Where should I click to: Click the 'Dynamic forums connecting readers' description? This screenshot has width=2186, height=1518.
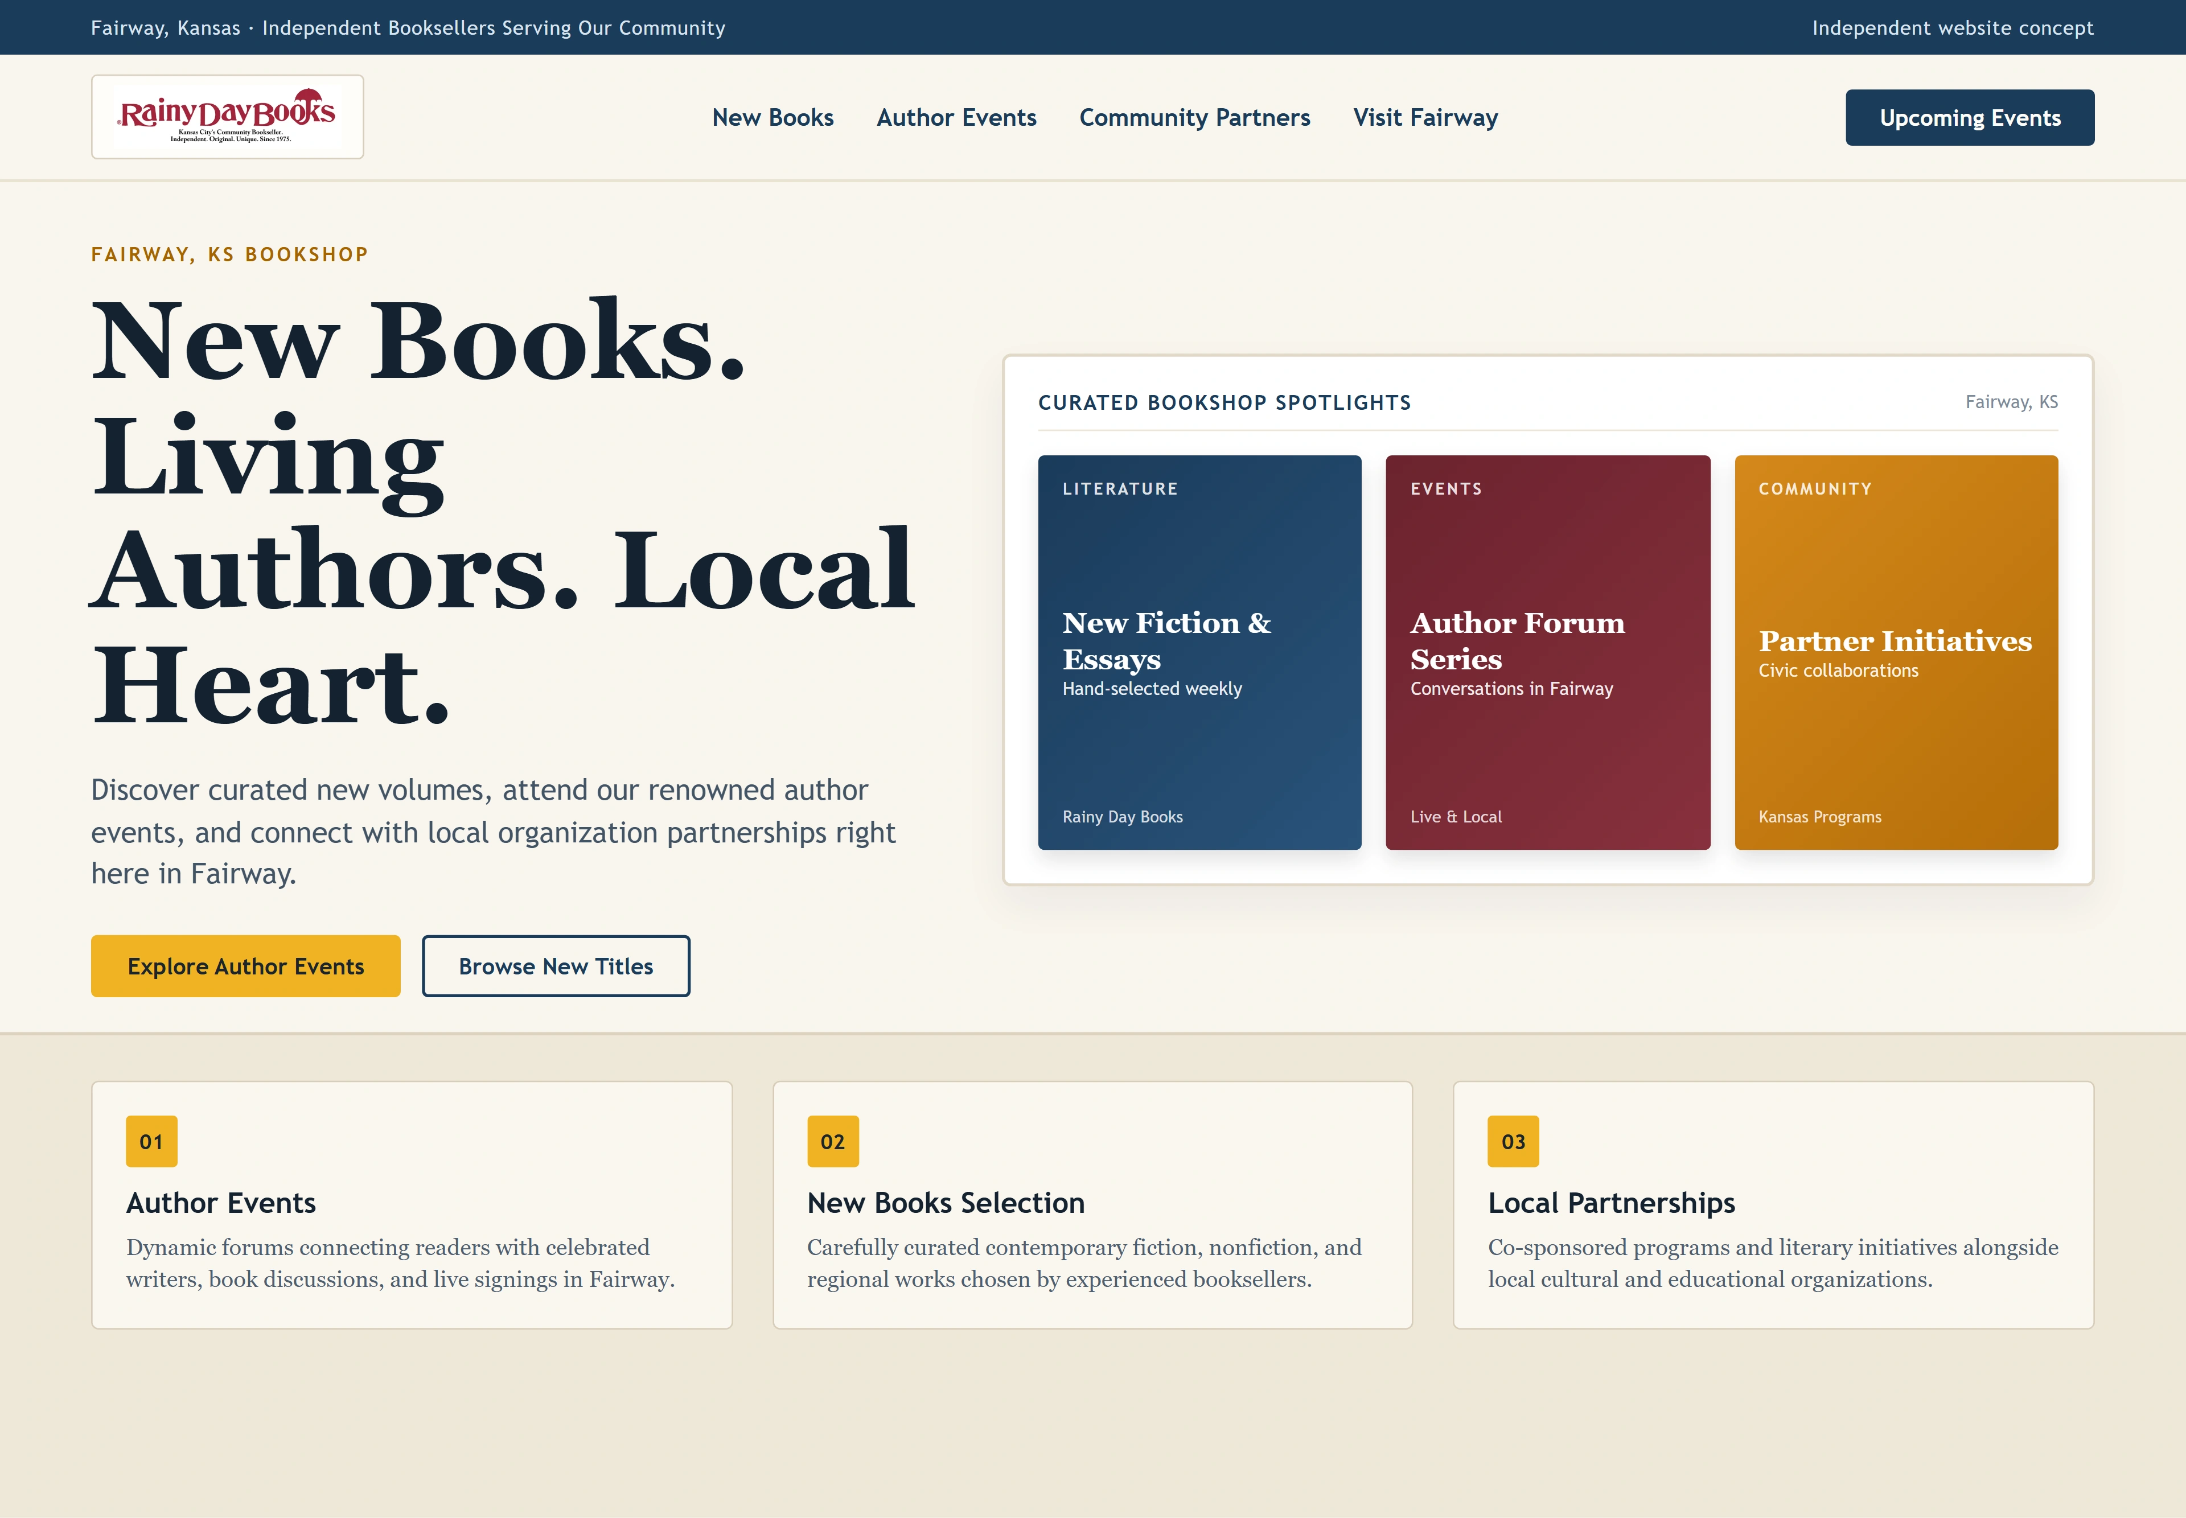tap(400, 1262)
